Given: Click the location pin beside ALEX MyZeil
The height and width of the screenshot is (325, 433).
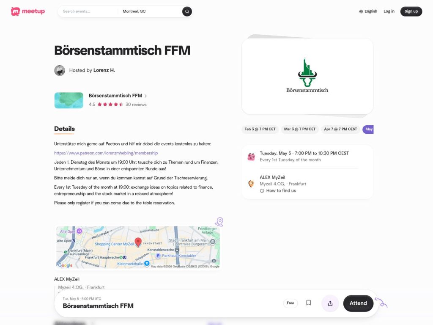Looking at the screenshot, I should point(250,184).
